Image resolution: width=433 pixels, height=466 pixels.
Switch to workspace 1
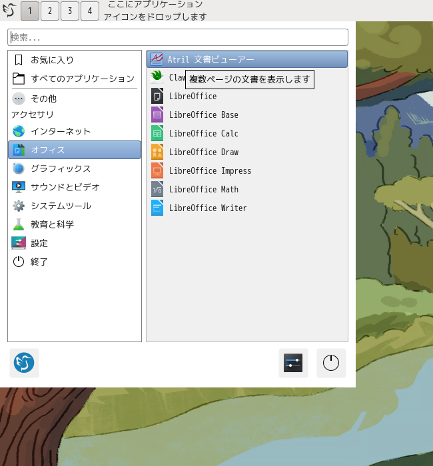coord(30,11)
